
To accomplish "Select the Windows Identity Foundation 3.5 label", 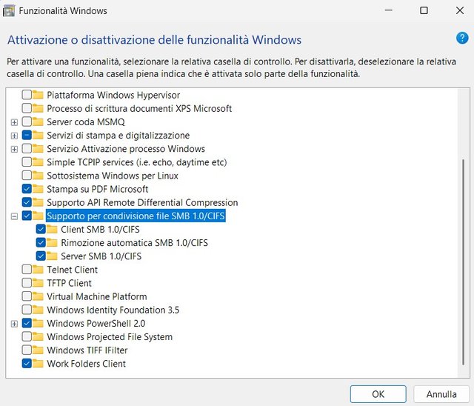I will (x=113, y=310).
